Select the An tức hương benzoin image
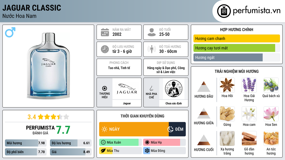The height and width of the screenshot is (160, 285). coord(271,138)
